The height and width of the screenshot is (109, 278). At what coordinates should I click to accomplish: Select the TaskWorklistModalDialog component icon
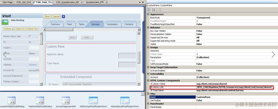pyautogui.click(x=40, y=100)
